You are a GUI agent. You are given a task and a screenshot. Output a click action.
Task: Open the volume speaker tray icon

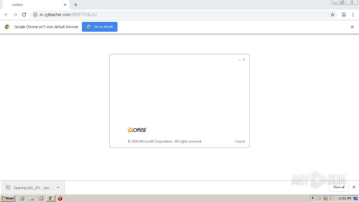[x=319, y=198]
